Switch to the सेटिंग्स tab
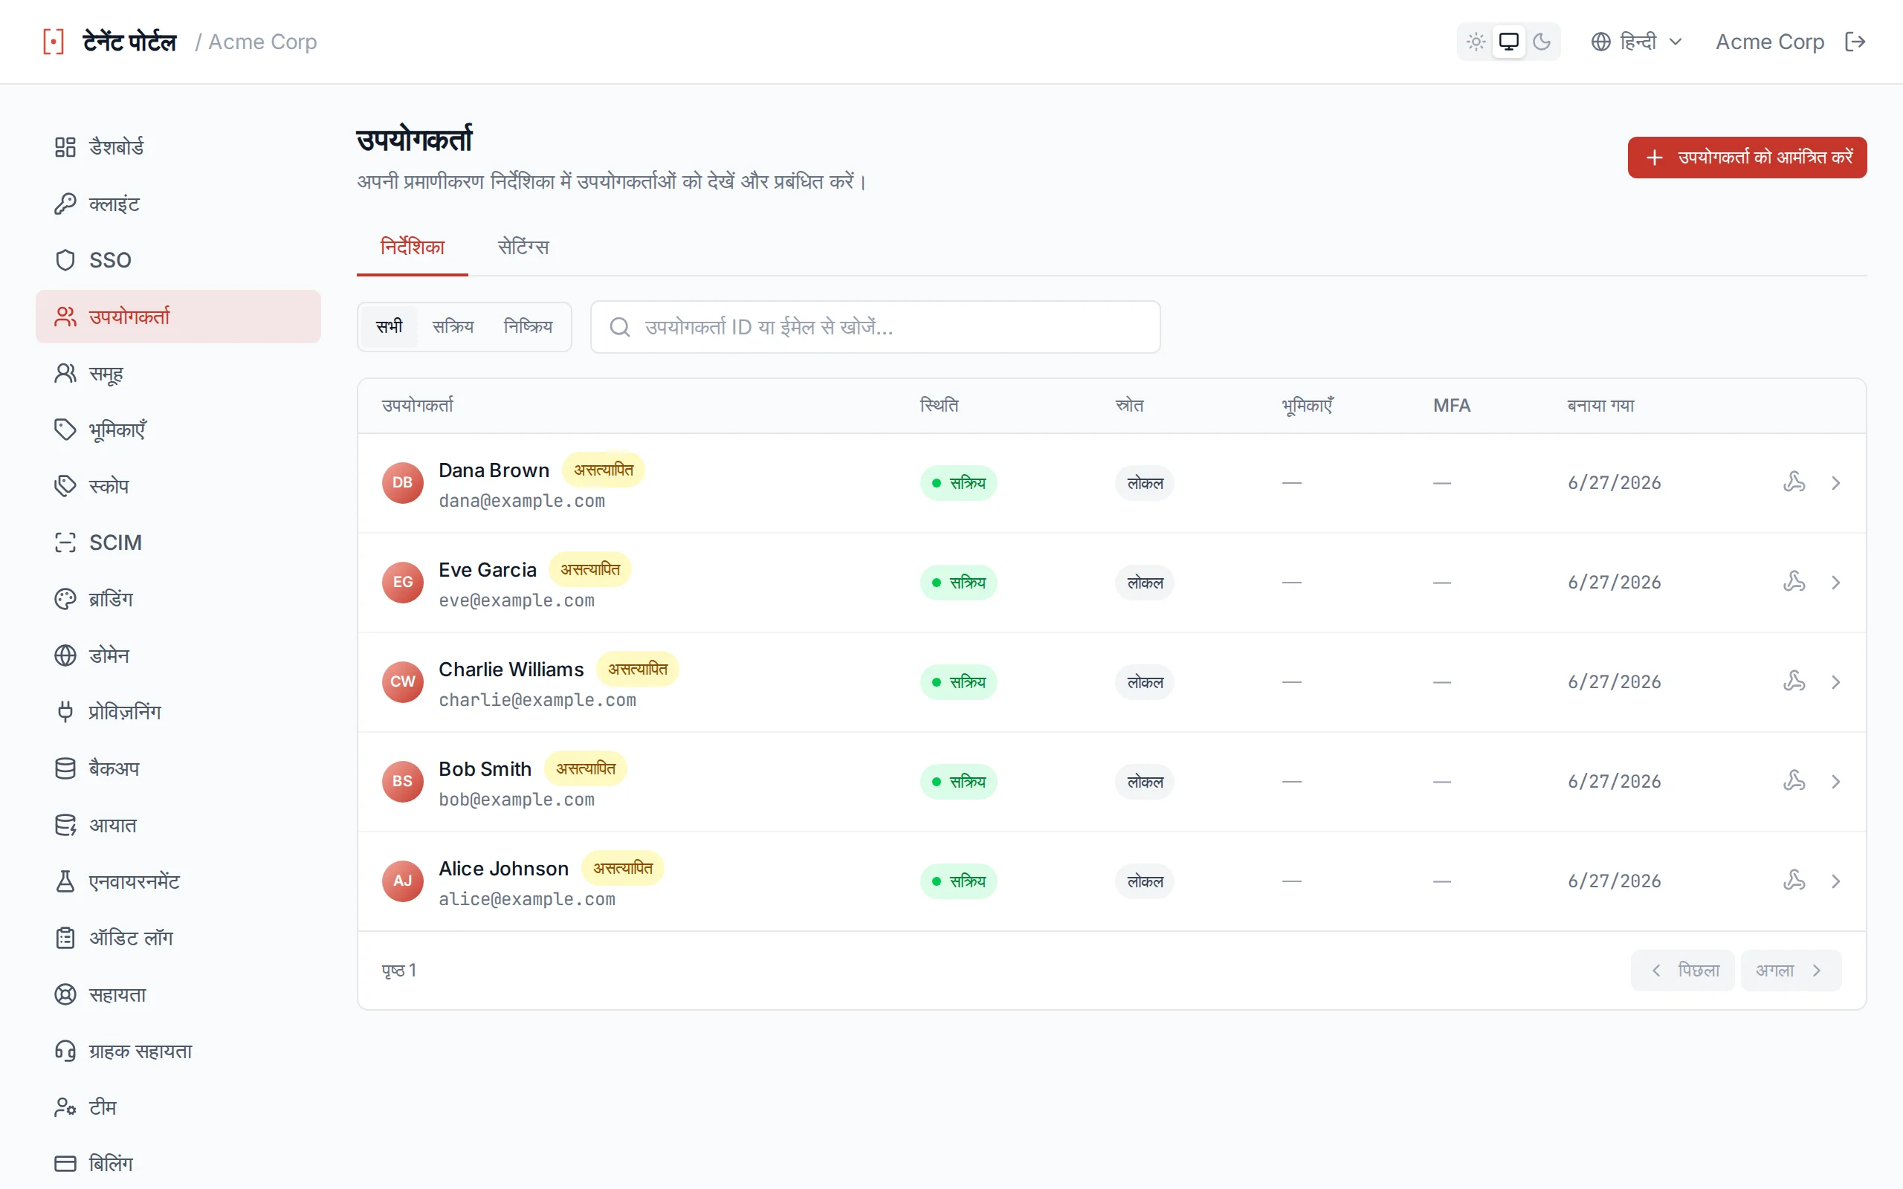 click(x=523, y=247)
